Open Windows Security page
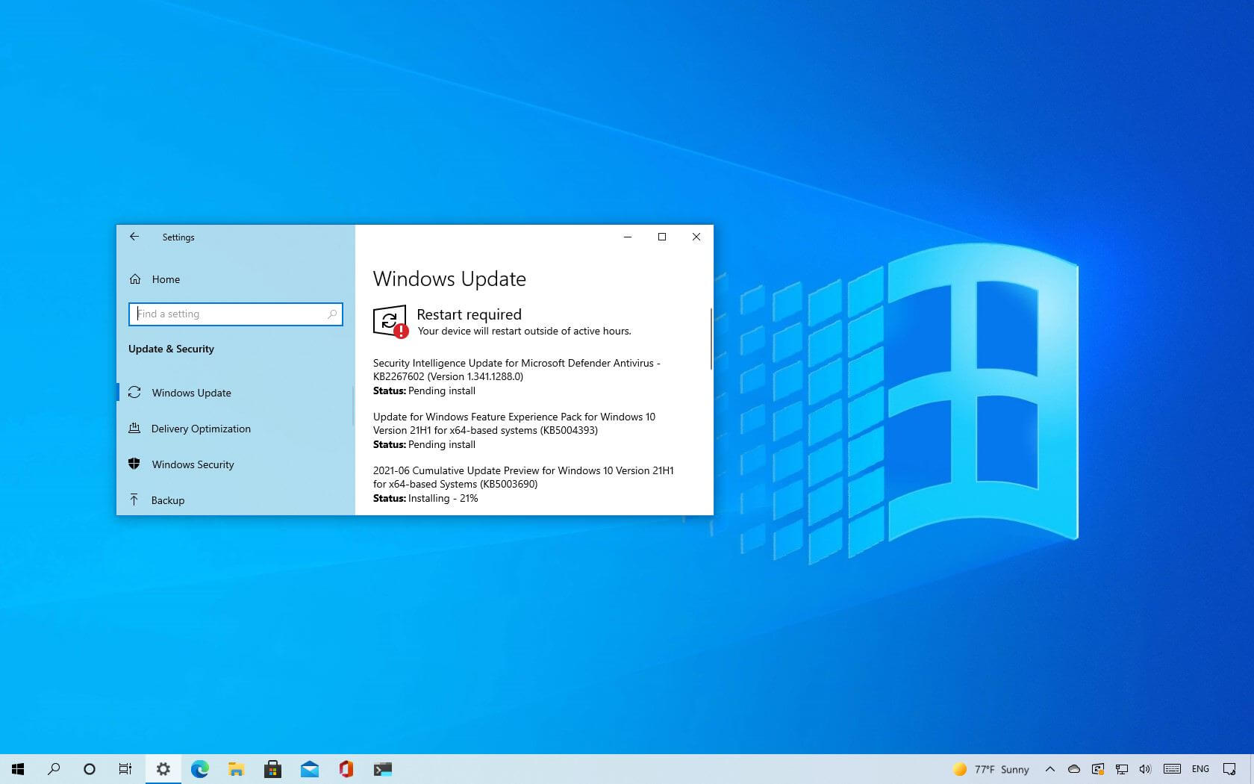 193,464
